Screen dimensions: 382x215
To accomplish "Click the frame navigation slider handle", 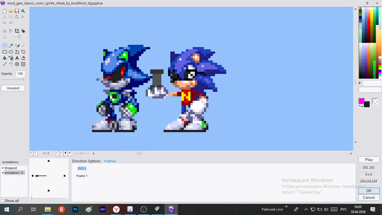I will tap(81, 153).
